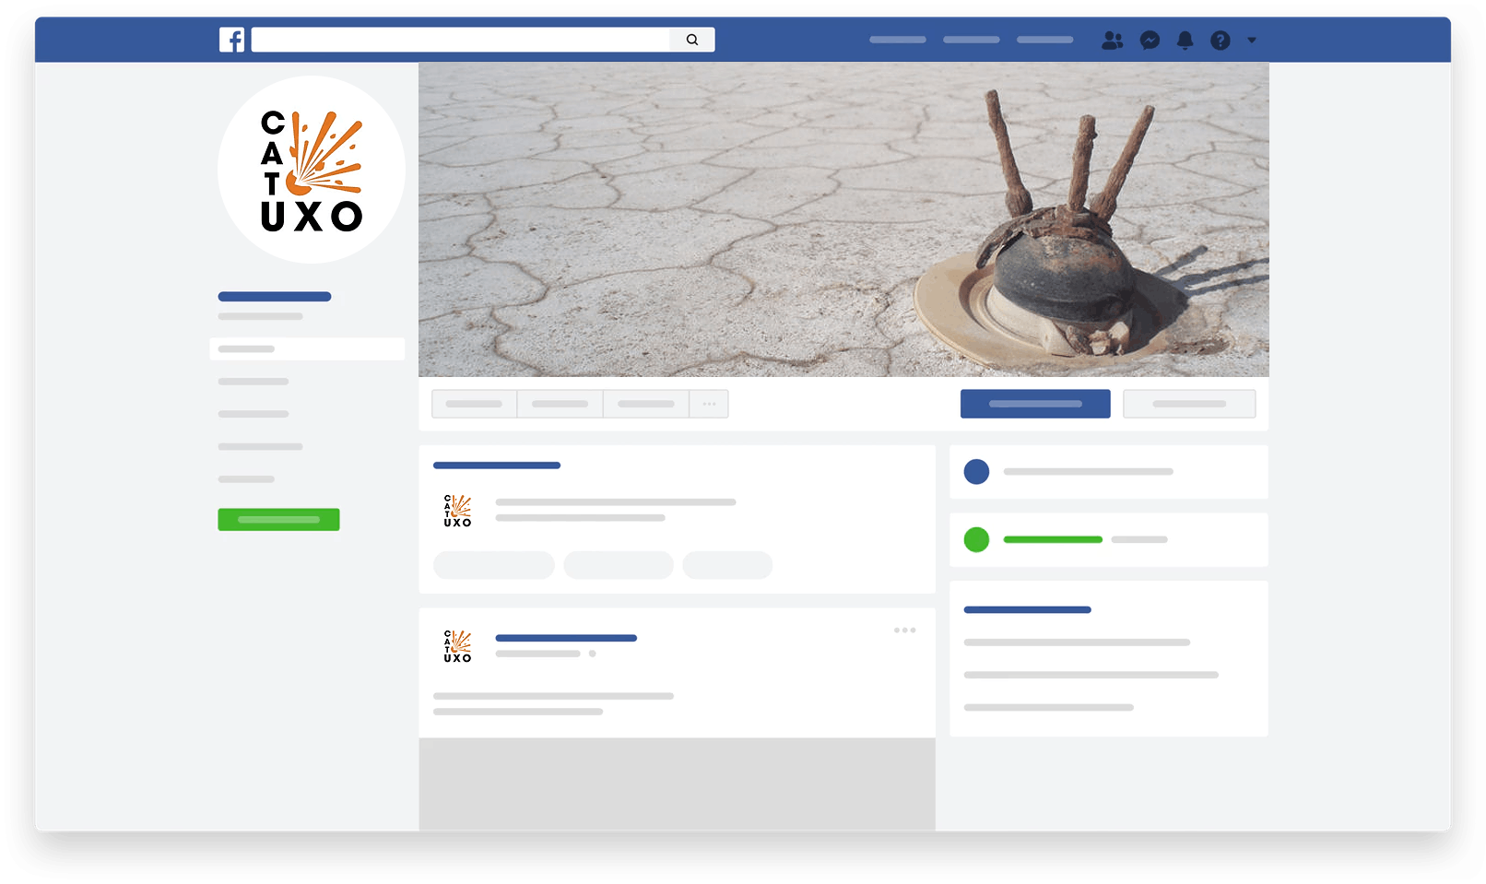Screen dimensions: 1486x884
Task: Expand the account dropdown arrow
Action: (1252, 41)
